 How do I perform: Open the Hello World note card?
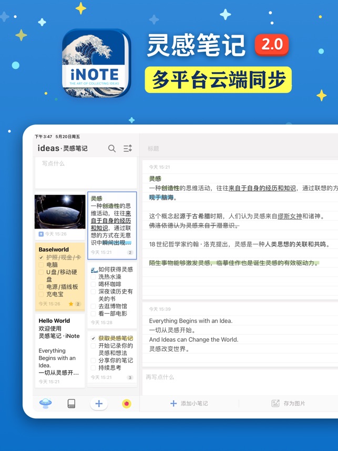[59, 350]
